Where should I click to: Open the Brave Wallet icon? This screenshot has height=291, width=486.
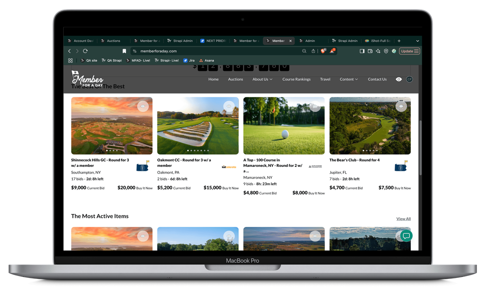[x=370, y=51]
